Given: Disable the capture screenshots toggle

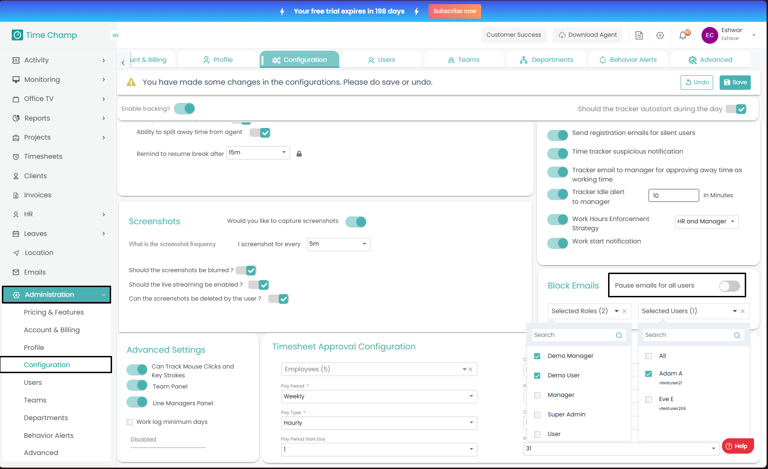Looking at the screenshot, I should pos(356,222).
